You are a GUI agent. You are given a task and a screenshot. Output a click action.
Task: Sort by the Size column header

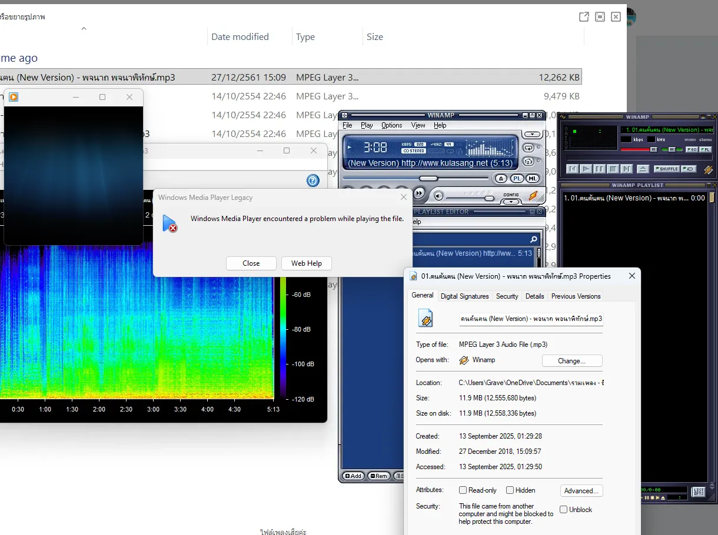tap(375, 36)
